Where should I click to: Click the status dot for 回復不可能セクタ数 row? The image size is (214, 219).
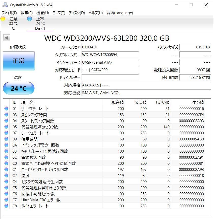6,194
